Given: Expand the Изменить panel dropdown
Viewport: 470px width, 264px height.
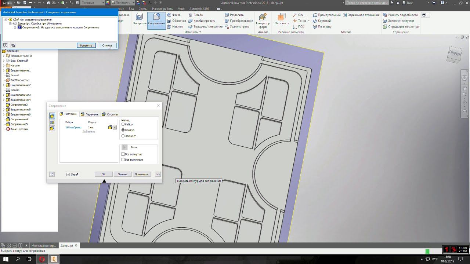Looking at the screenshot, I should pos(200,32).
